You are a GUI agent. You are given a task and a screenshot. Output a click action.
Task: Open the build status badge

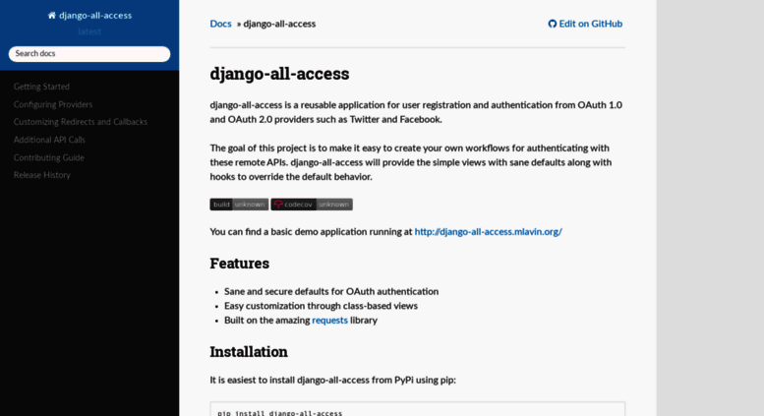[239, 205]
